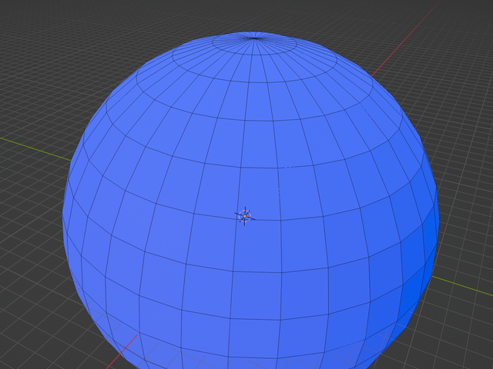Select the blue UV sphere object
Screen dimensions: 493x369
[250, 201]
